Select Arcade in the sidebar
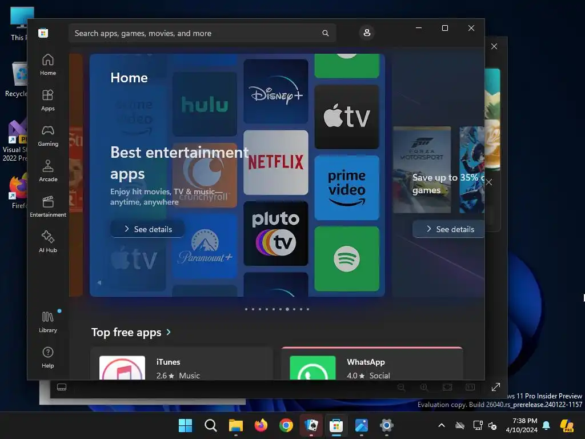This screenshot has width=585, height=439. pos(48,171)
